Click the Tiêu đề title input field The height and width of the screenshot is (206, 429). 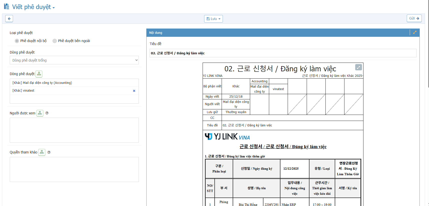(283, 53)
